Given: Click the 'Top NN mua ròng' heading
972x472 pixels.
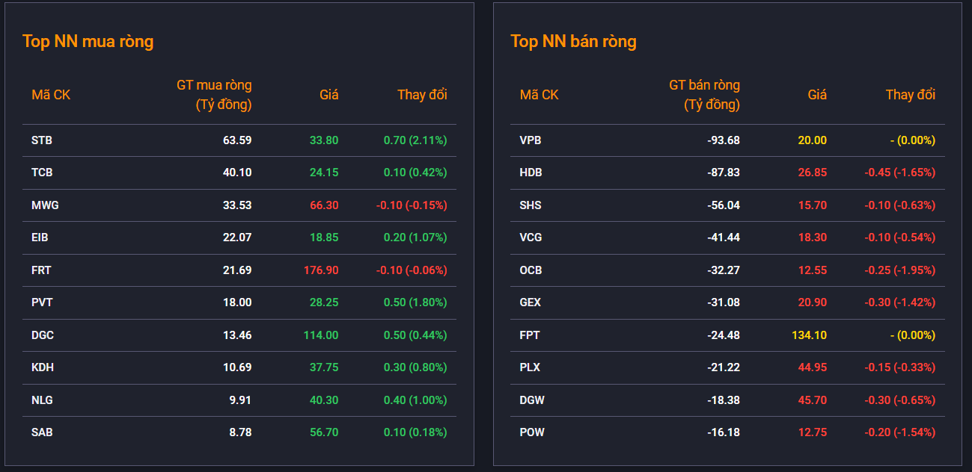Looking at the screenshot, I should point(88,42).
